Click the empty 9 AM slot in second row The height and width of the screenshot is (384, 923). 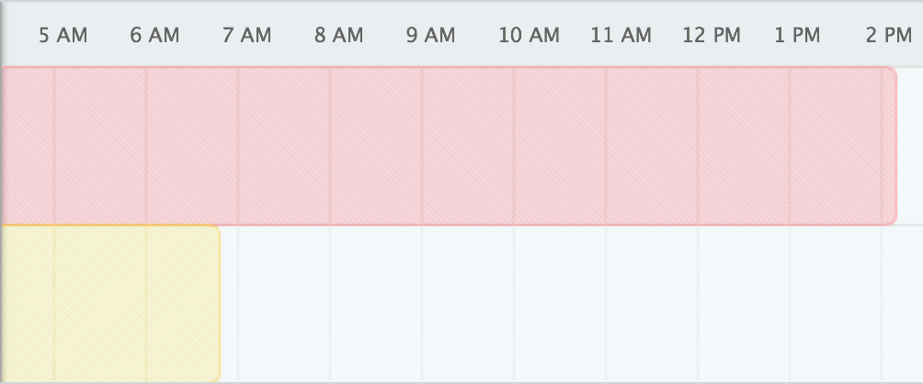click(x=468, y=303)
